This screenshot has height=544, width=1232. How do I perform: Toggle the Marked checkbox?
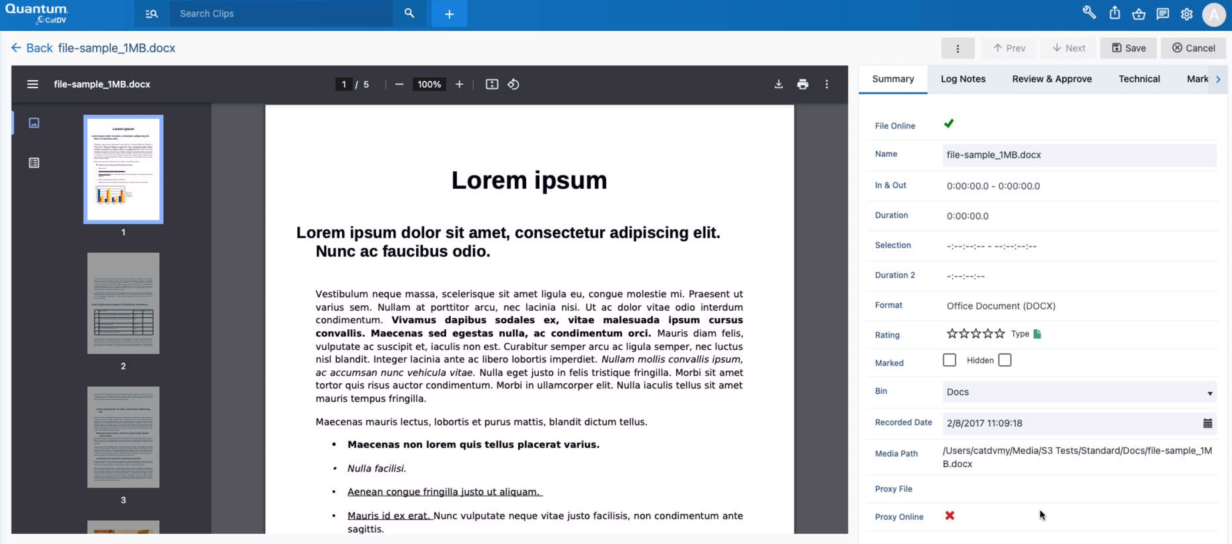pos(949,360)
